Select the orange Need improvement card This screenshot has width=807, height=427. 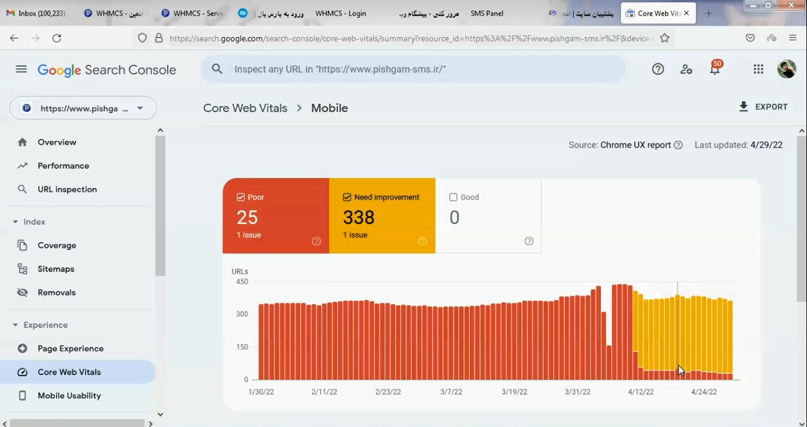382,216
